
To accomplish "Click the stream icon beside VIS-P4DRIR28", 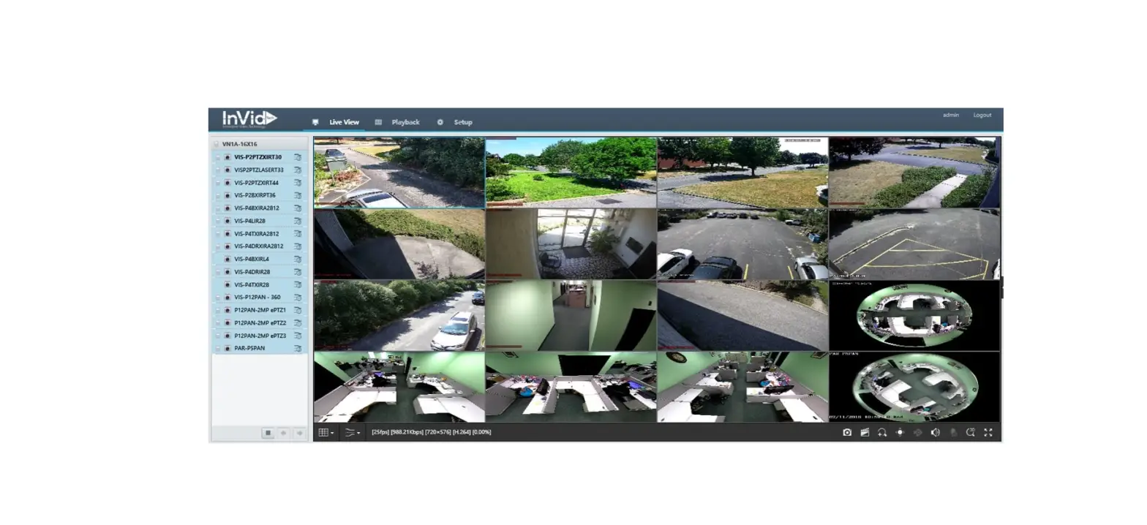I will [298, 272].
